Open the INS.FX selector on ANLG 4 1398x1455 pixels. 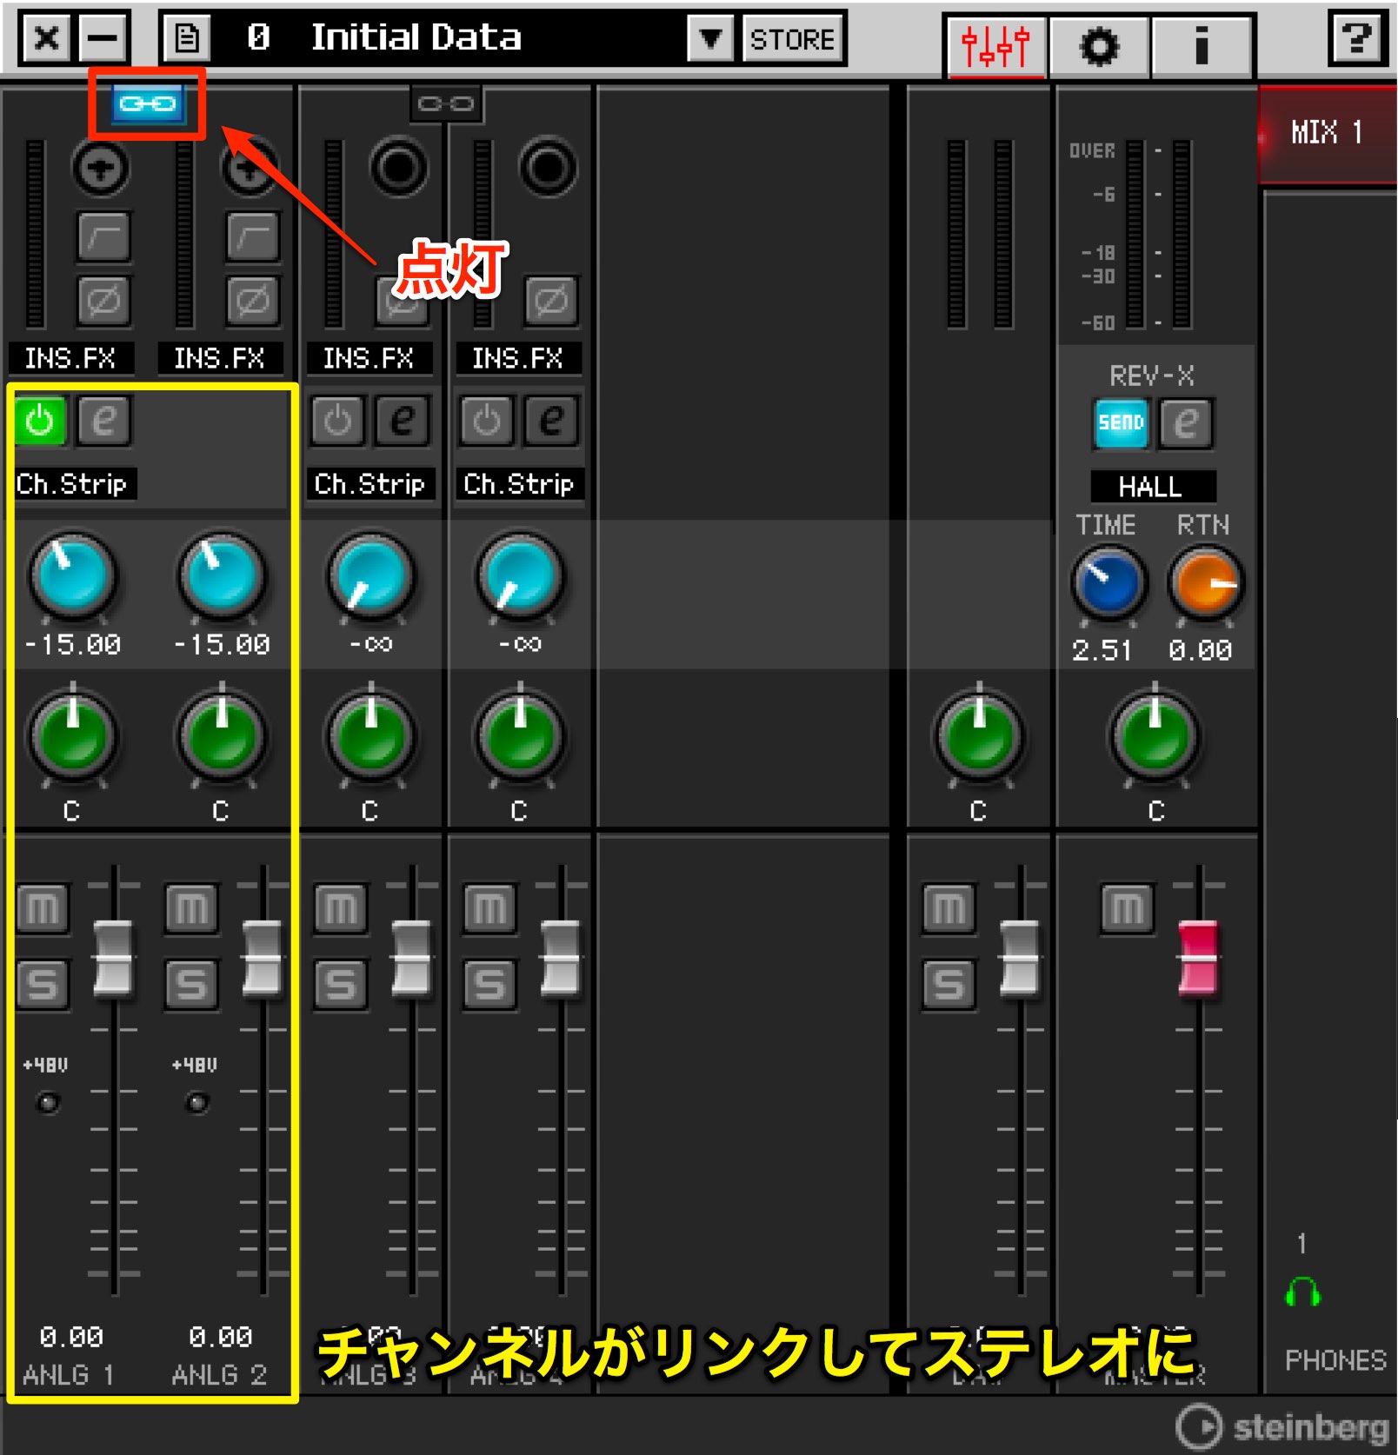pos(519,358)
